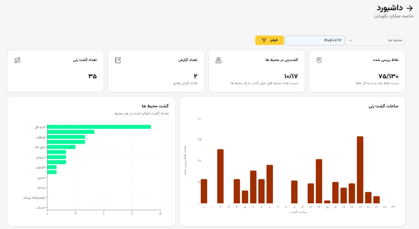Click the longest green bar for اداره کل
The width and height of the screenshot is (419, 229).
[x=99, y=127]
